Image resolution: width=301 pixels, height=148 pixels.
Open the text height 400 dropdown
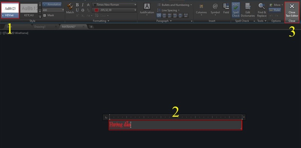pyautogui.click(x=63, y=10)
